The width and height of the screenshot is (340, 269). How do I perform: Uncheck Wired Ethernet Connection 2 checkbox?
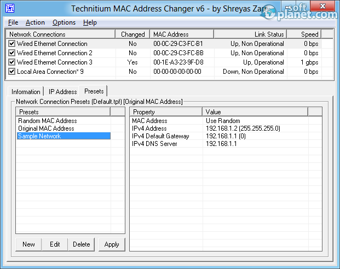coord(11,53)
